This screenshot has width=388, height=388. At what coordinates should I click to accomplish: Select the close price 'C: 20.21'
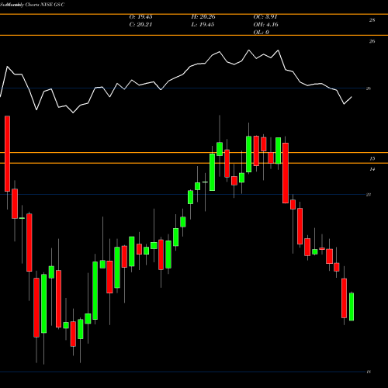[x=140, y=25]
